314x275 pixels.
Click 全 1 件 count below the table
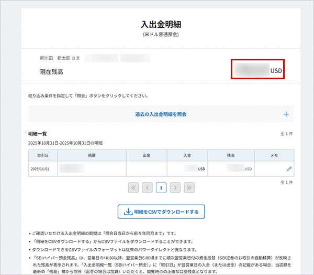coord(286,183)
